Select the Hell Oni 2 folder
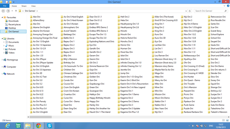 tap(124, 17)
